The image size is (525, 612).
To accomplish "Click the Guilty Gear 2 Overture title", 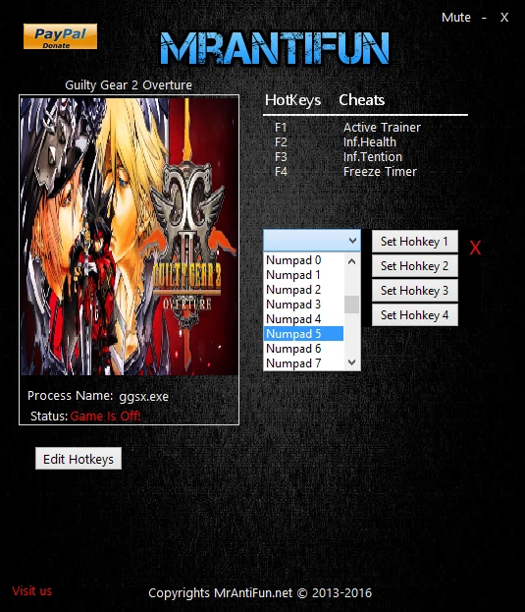I will tap(129, 85).
